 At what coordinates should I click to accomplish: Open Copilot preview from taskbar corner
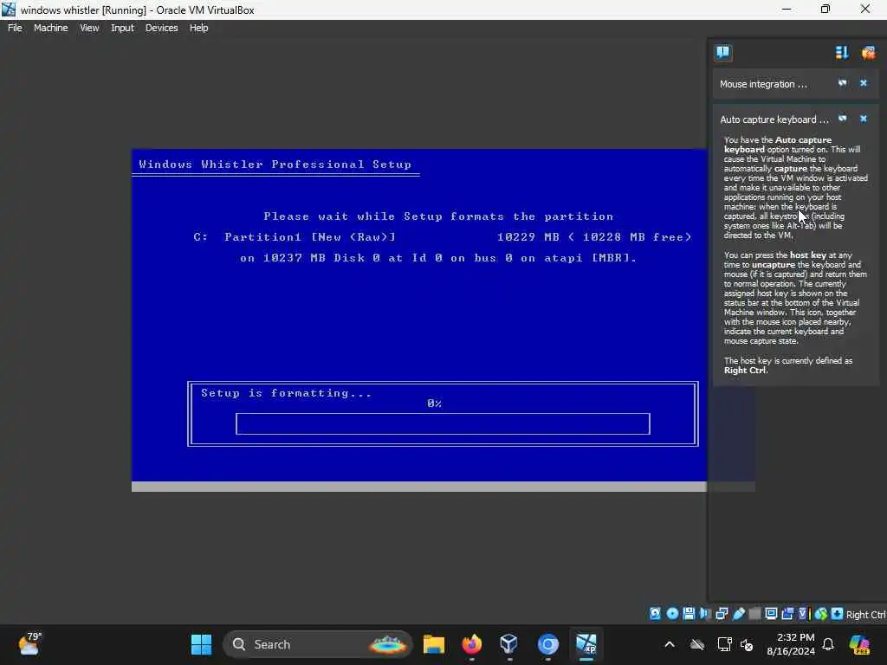(x=860, y=644)
